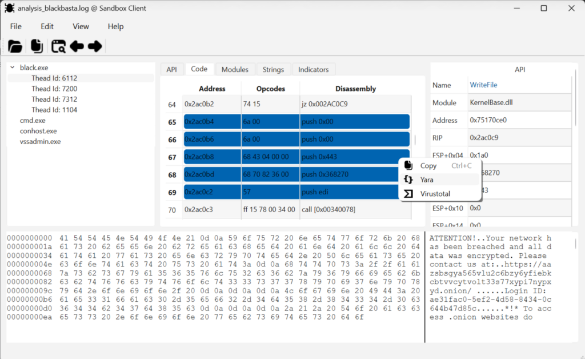This screenshot has width=585, height=359.
Task: Click the Disassembly column header
Action: coord(355,89)
